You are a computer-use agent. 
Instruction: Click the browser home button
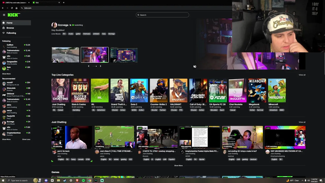click(x=17, y=8)
